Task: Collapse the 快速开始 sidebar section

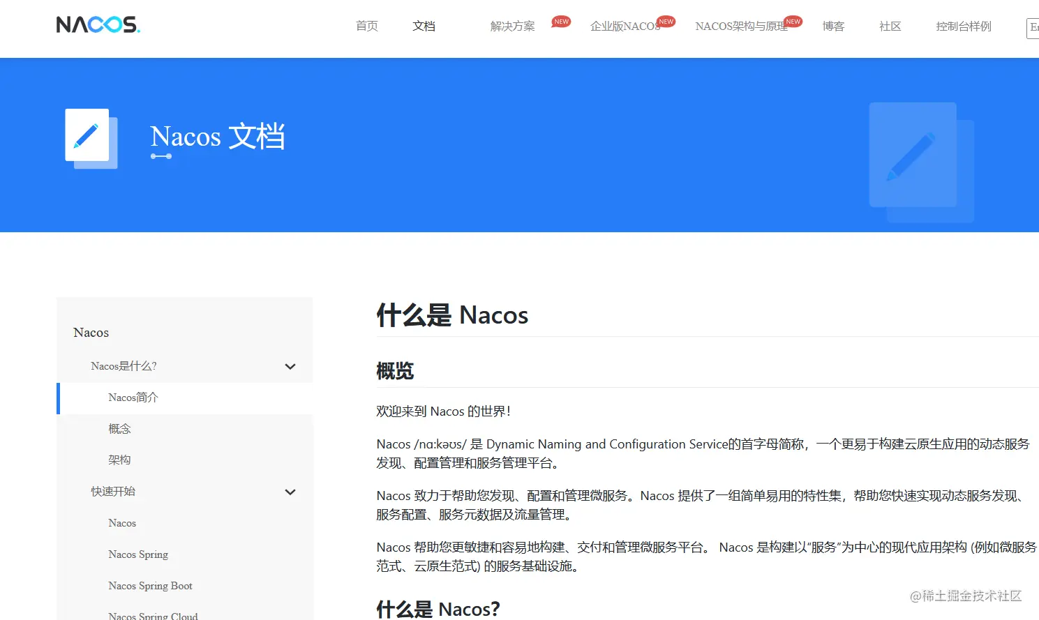Action: tap(290, 492)
